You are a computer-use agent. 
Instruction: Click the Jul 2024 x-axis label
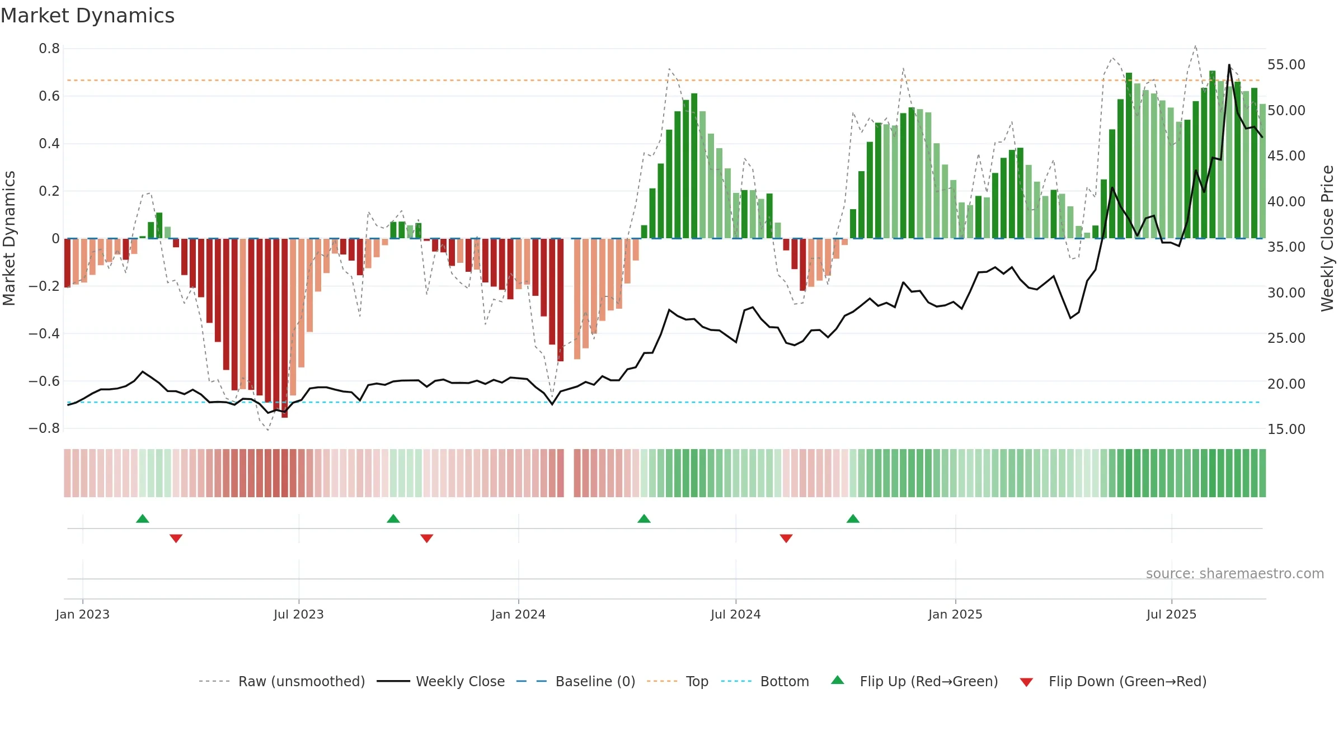tap(736, 614)
